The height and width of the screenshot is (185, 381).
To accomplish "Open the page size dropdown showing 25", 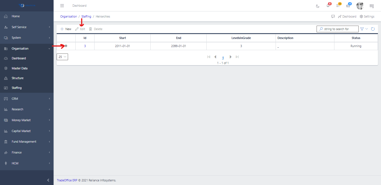I will 62,57.
